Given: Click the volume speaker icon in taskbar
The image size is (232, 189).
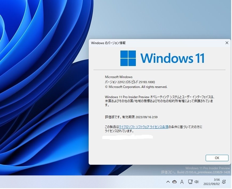Looking at the screenshot, I should [x=197, y=182].
